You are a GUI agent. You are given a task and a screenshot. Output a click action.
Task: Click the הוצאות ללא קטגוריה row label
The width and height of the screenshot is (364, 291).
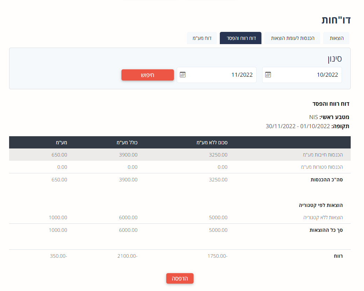323,217
